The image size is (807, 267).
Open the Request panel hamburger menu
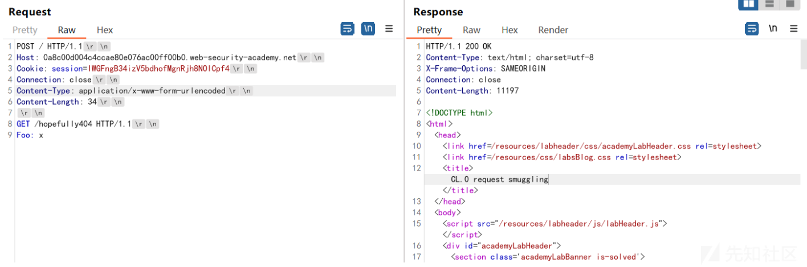pyautogui.click(x=389, y=28)
